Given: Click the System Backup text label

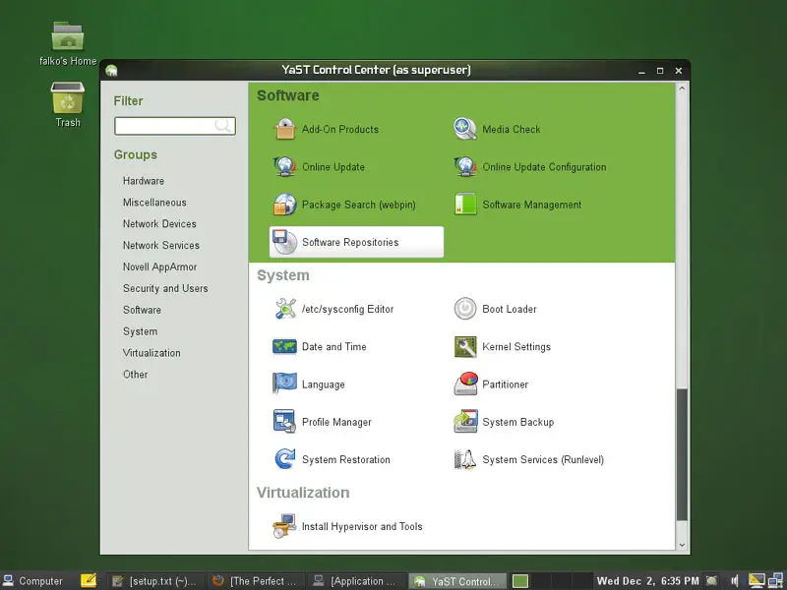Looking at the screenshot, I should (x=518, y=422).
